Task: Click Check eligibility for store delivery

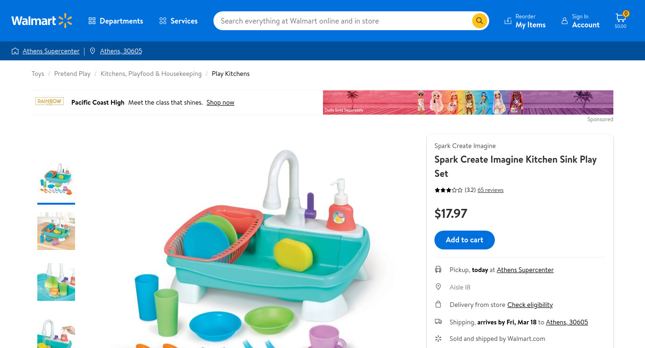Action: (x=530, y=305)
